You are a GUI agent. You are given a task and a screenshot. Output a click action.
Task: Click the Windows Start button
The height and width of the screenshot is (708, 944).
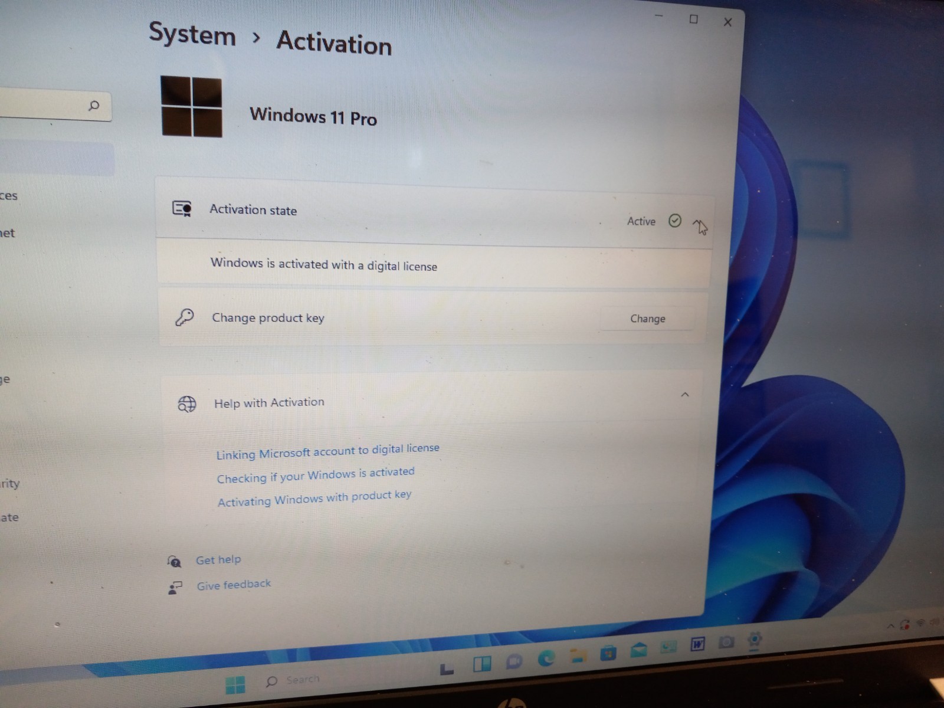235,686
